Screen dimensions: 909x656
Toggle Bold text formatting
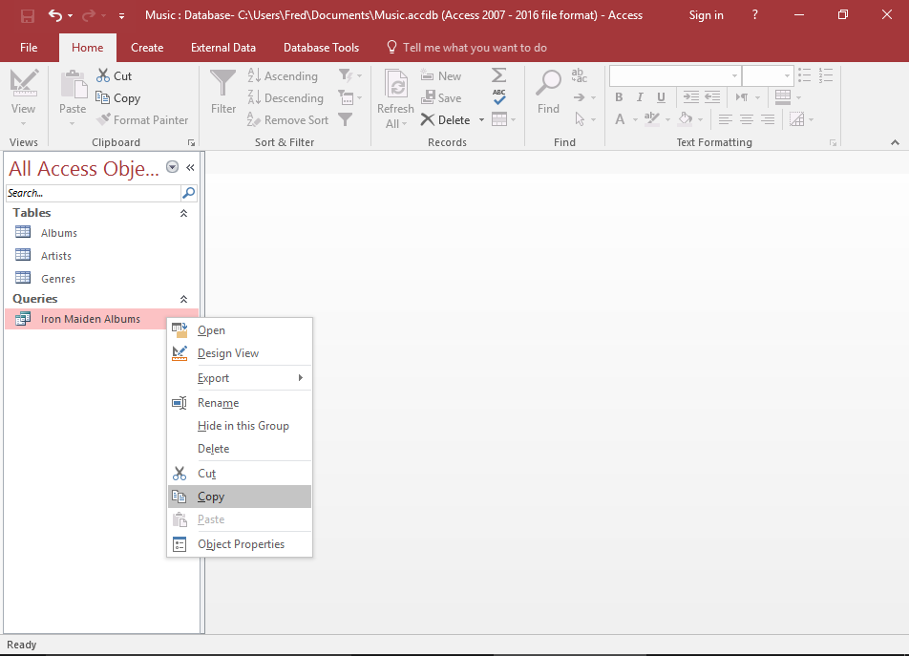[619, 97]
